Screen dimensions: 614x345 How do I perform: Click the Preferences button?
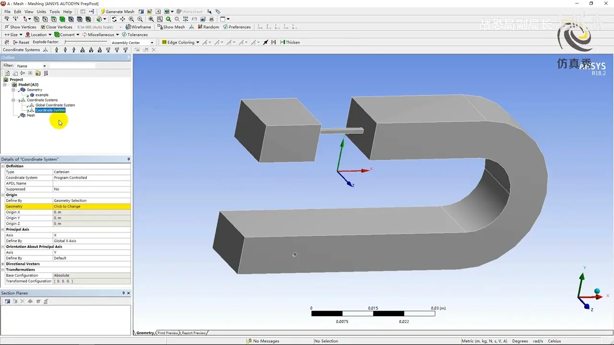tap(237, 27)
